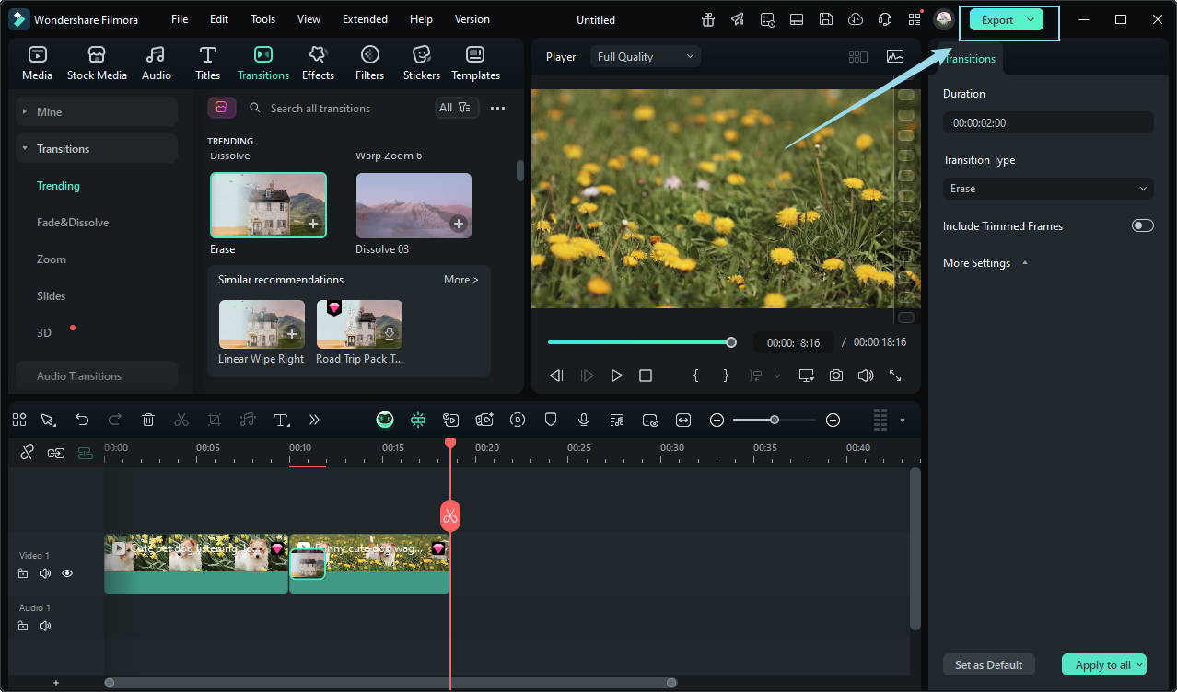Click the cloud upload icon in title bar

point(856,19)
